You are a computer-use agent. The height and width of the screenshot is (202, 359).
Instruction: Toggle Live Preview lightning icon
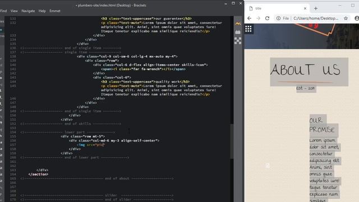(238, 24)
